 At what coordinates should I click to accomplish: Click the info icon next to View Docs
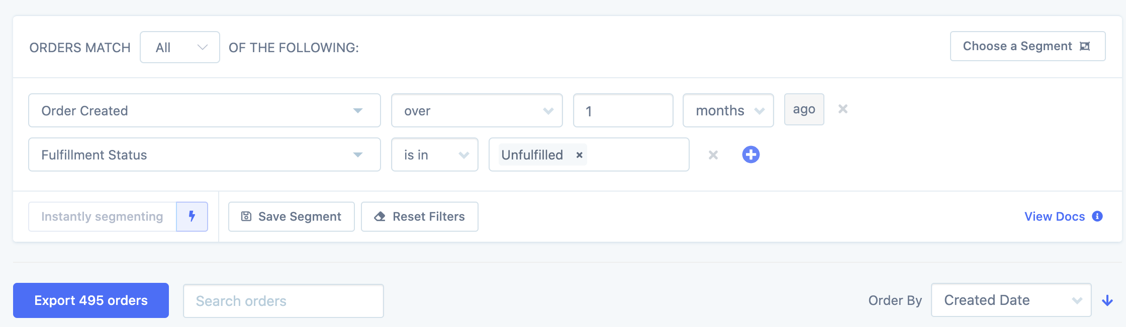pos(1098,216)
